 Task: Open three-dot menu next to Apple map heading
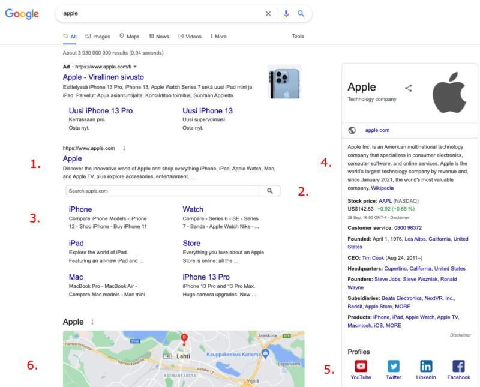tap(92, 322)
